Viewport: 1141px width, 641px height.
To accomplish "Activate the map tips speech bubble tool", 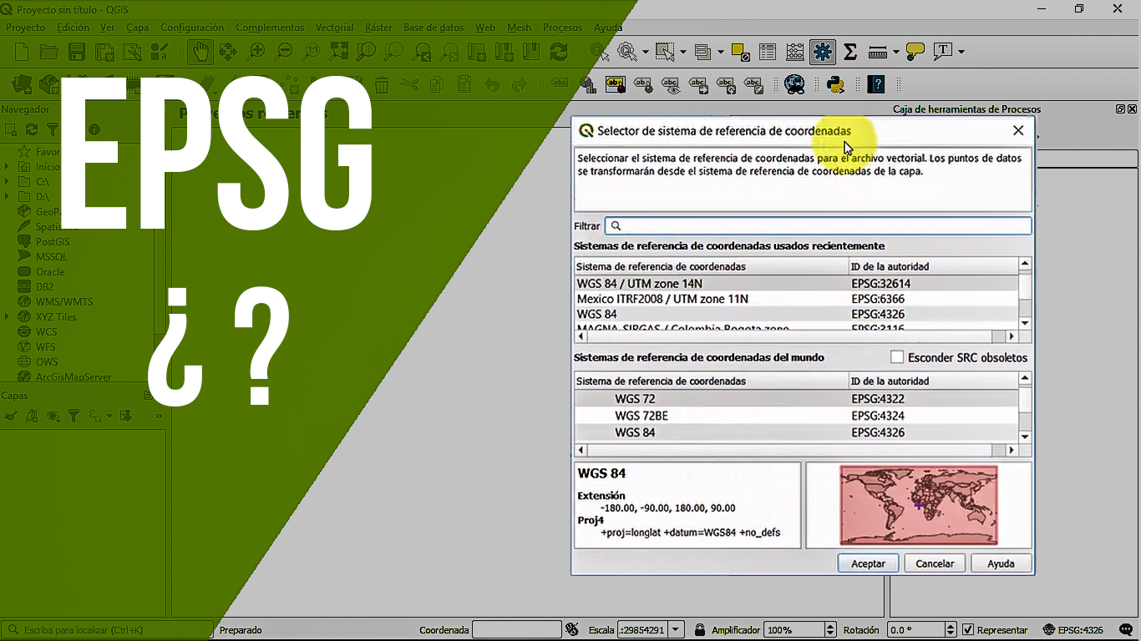I will click(x=915, y=52).
